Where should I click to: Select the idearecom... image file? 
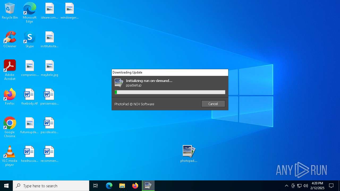[x=49, y=11]
